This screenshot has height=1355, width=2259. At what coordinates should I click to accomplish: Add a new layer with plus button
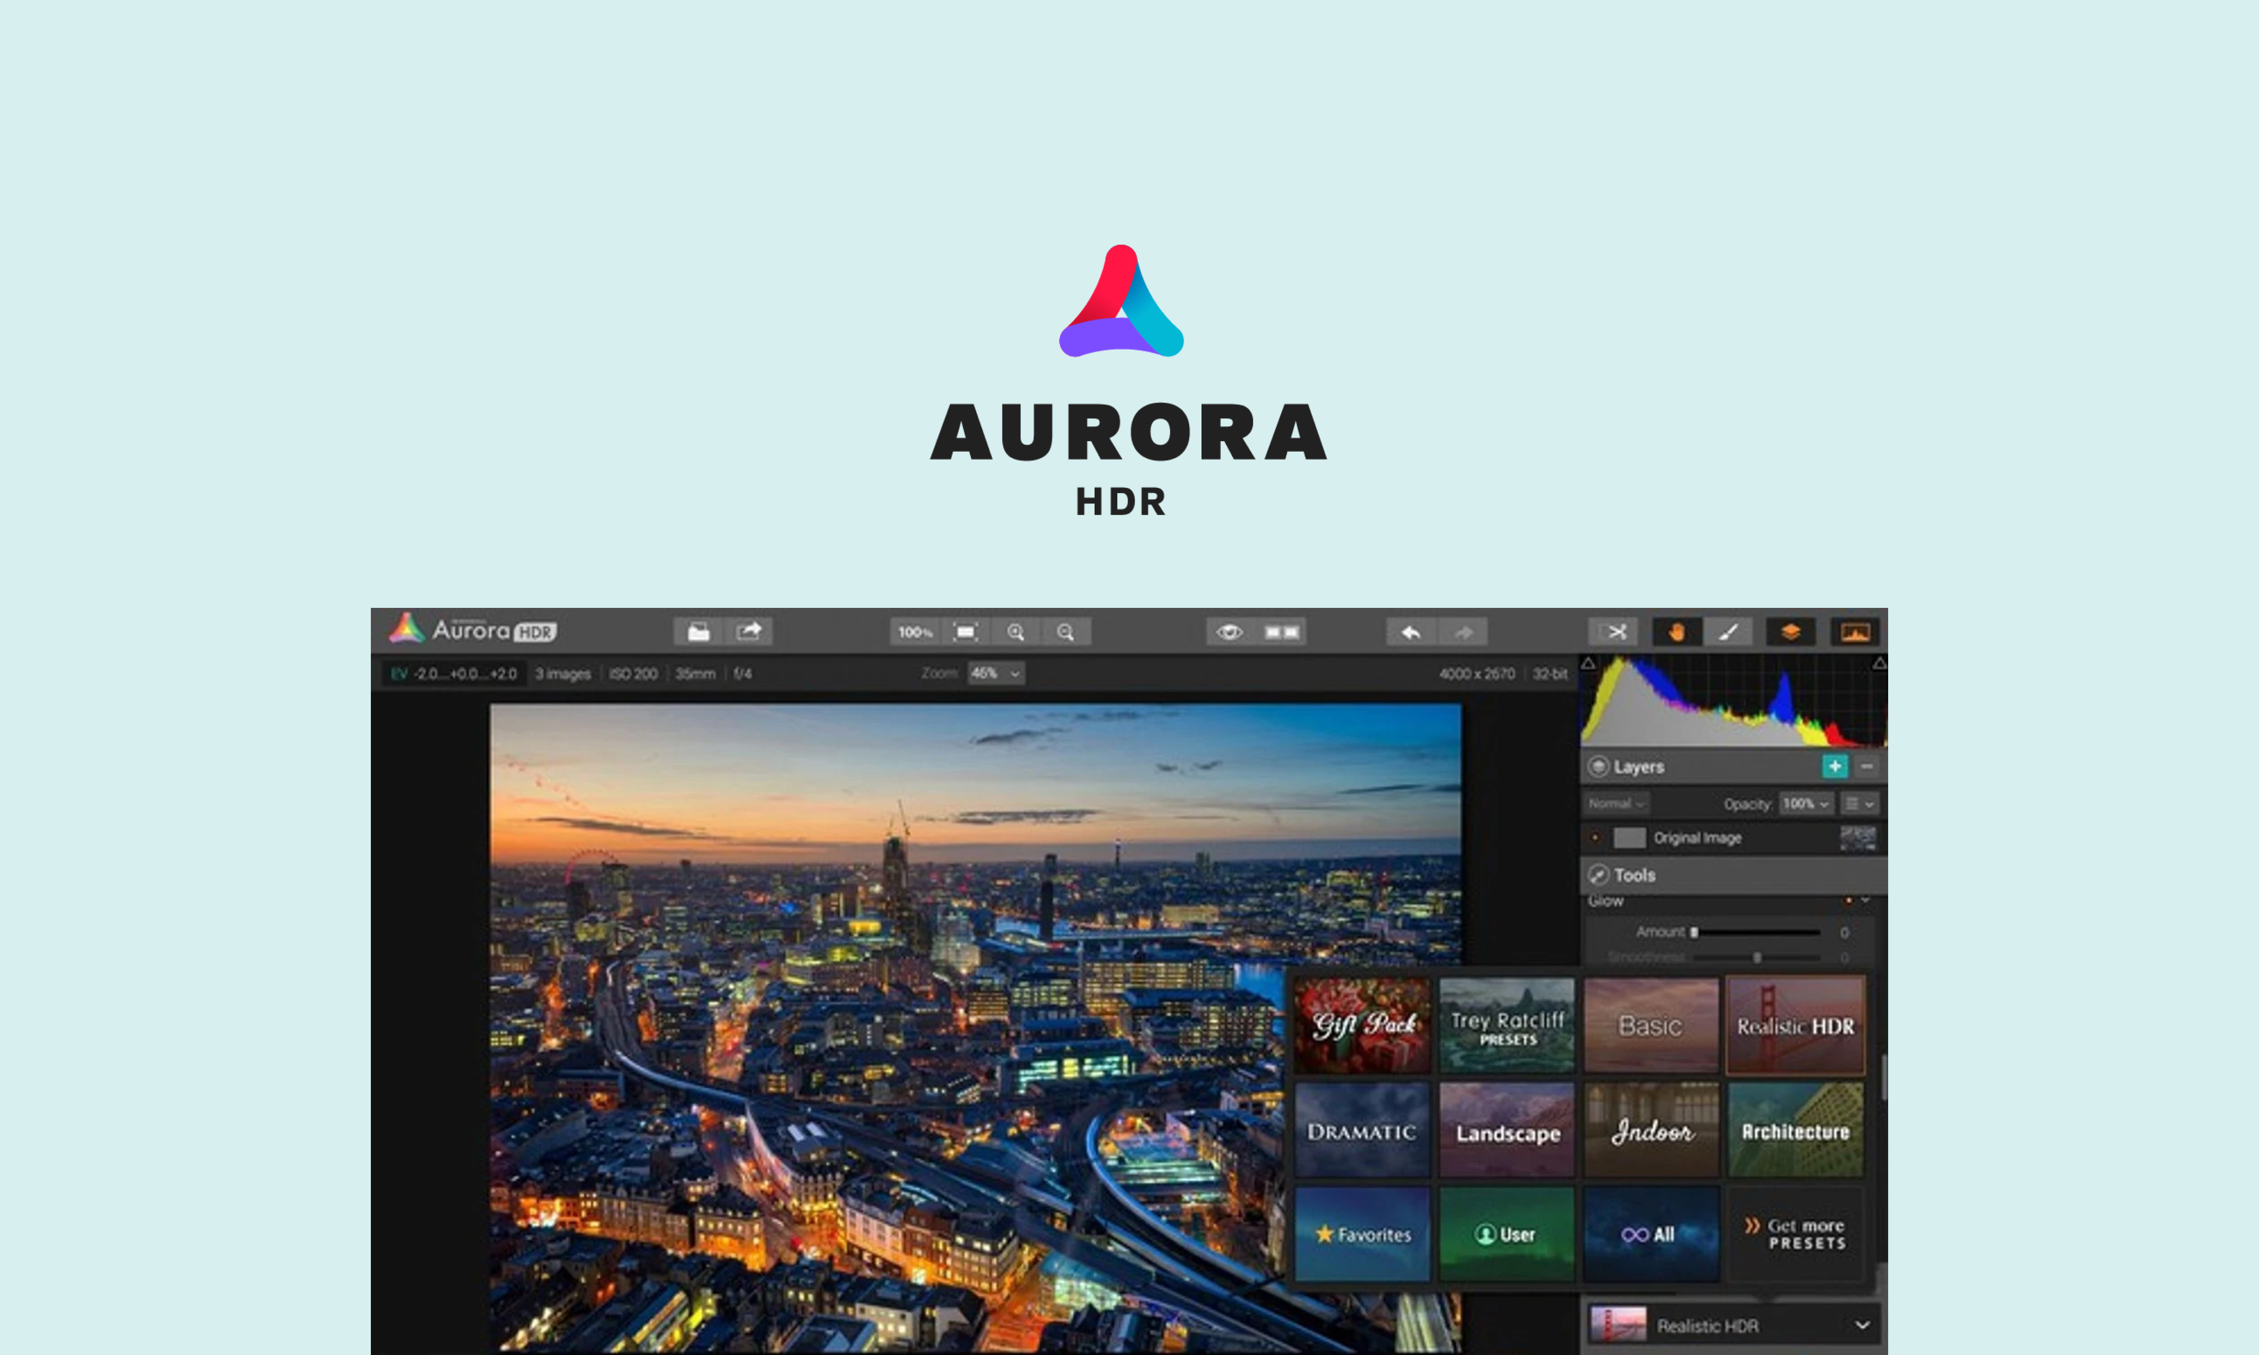[1834, 767]
